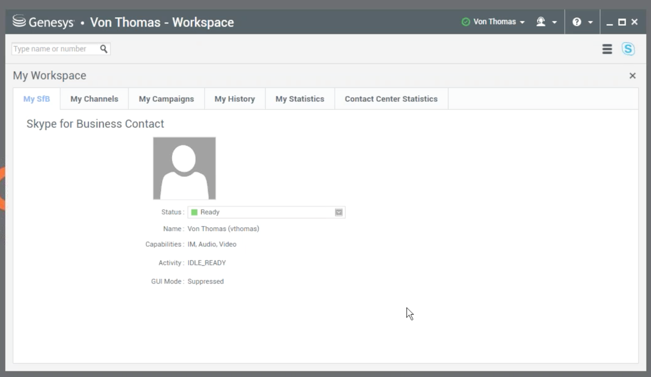Switch to the My Channels tab
This screenshot has height=377, width=651.
(94, 99)
